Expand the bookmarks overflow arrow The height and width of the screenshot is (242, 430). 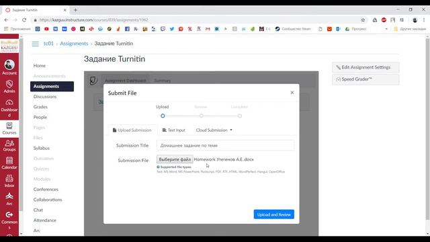[x=386, y=29]
